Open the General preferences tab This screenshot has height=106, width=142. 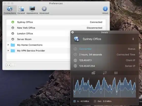(x=21, y=10)
